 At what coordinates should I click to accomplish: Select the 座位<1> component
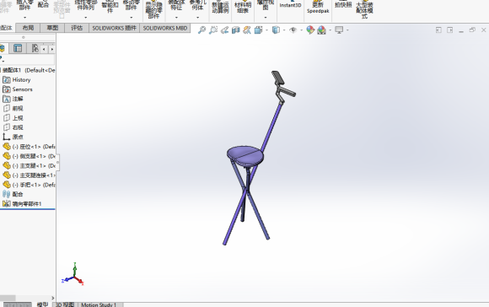click(x=29, y=147)
